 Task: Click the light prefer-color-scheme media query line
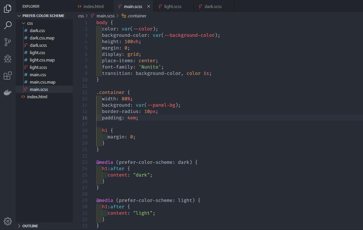(148, 200)
